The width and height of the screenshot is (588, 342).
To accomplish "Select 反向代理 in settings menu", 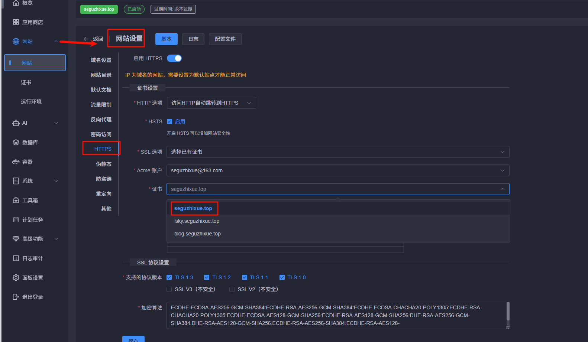I will [101, 120].
